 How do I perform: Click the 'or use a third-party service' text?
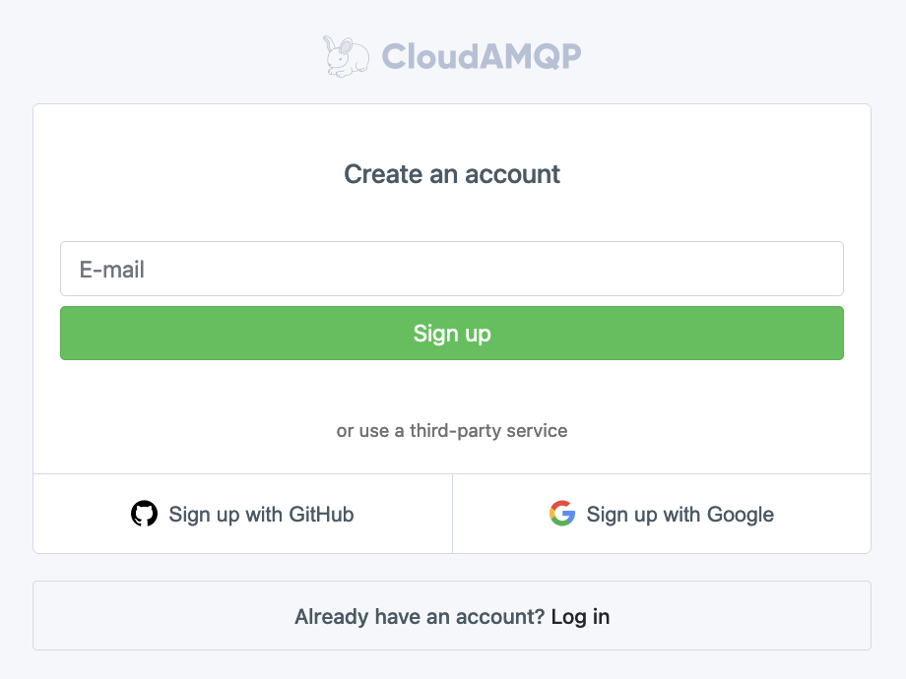pyautogui.click(x=452, y=431)
